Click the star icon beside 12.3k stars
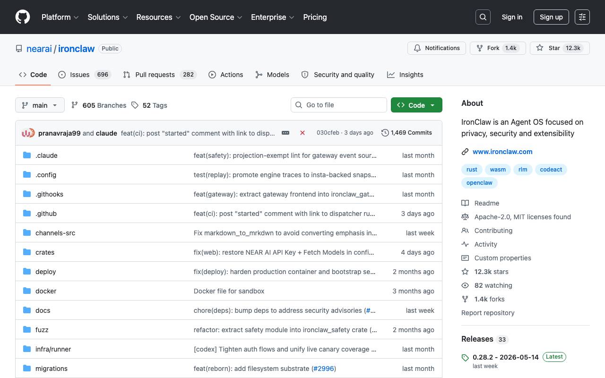This screenshot has height=378, width=605. click(x=465, y=272)
